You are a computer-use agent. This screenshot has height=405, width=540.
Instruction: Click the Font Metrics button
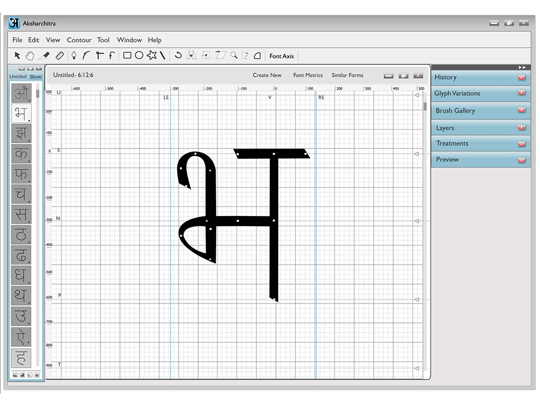pos(308,75)
